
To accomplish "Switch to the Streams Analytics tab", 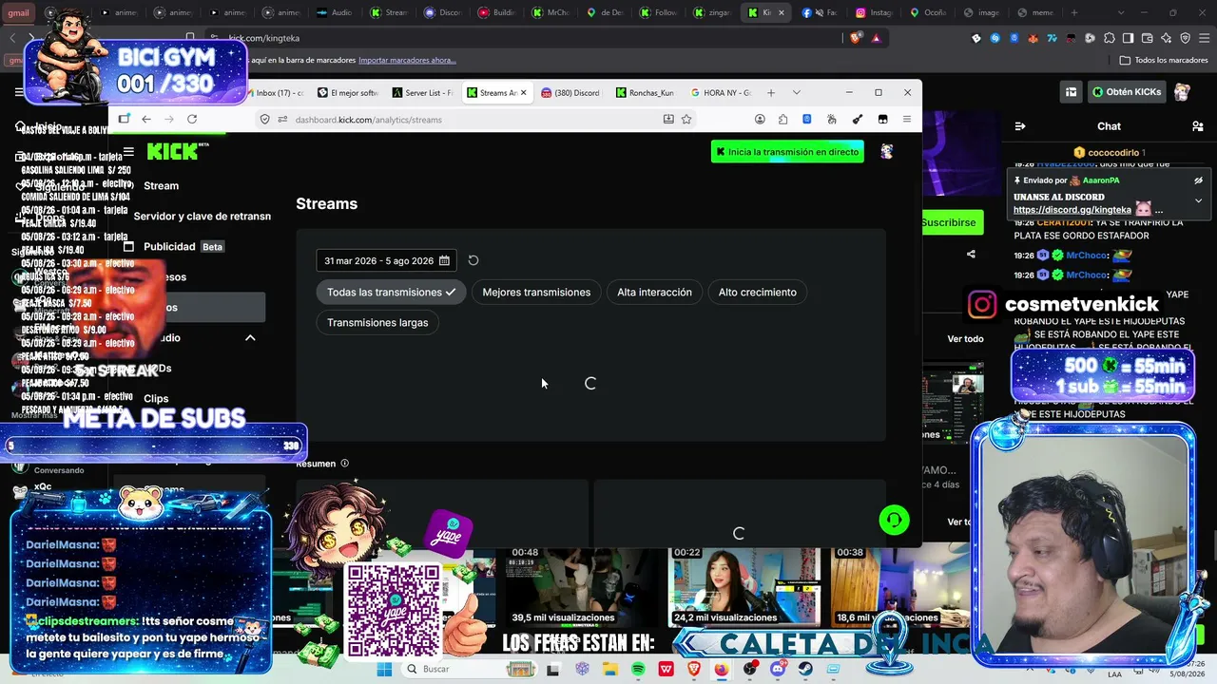I will [496, 93].
